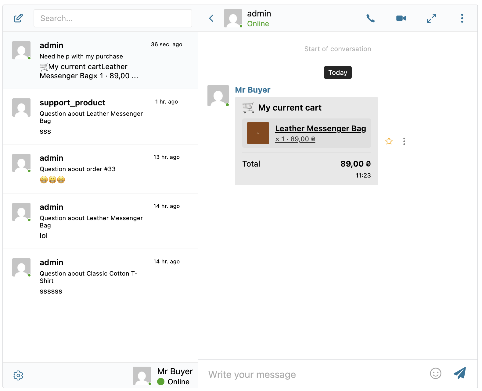Click the Search conversations field

tap(113, 18)
